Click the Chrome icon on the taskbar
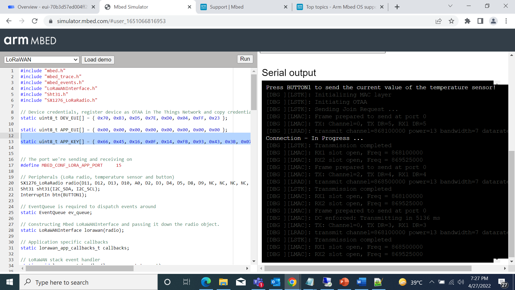The image size is (515, 290). click(x=292, y=282)
